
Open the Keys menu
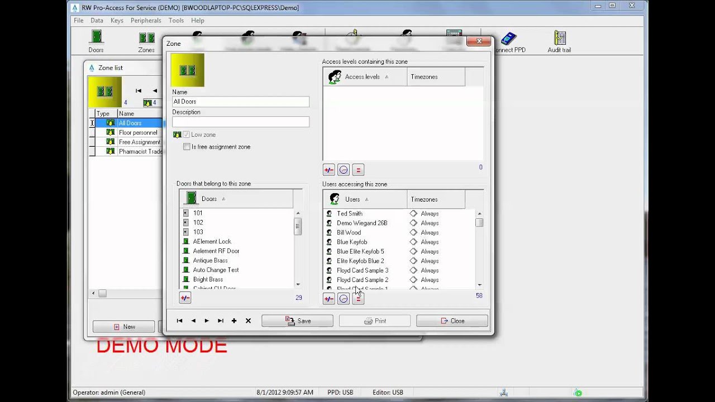pos(117,20)
